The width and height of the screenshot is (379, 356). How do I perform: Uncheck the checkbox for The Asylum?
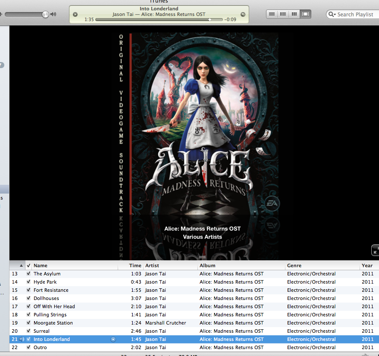(x=28, y=274)
